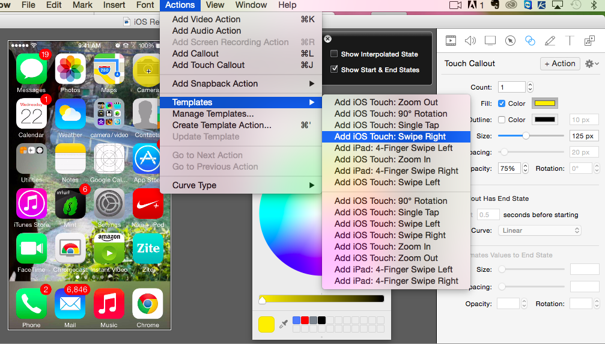The height and width of the screenshot is (344, 605).
Task: Pick a color with the eyedropper tool
Action: (284, 324)
